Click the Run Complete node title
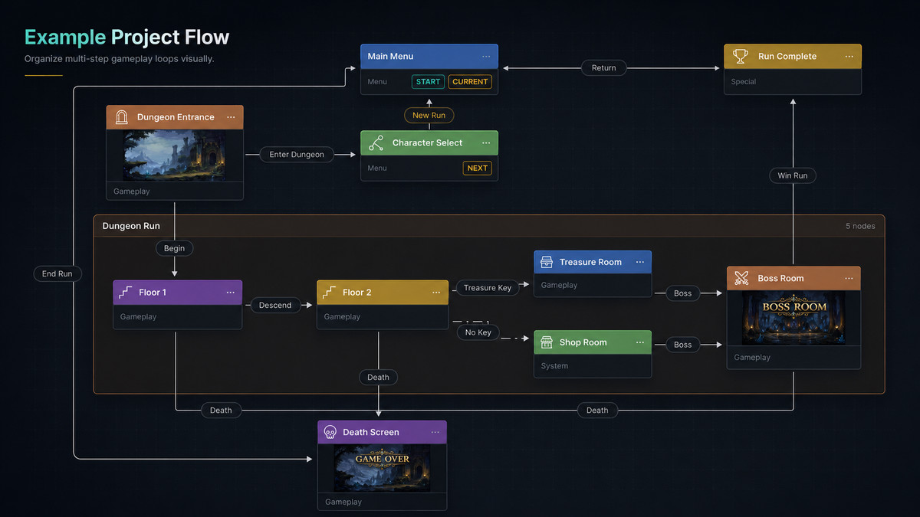Screen dimensions: 920x517 pyautogui.click(x=787, y=56)
